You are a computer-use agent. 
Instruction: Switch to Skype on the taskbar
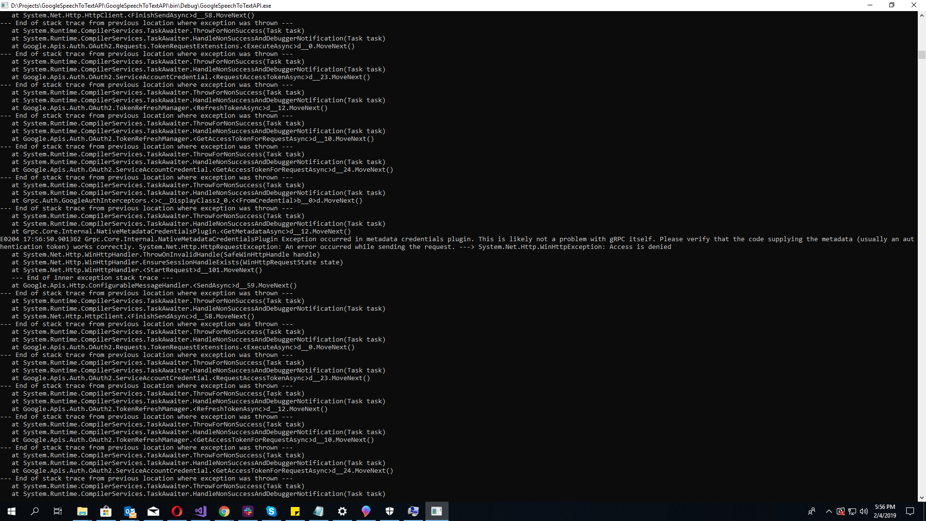click(x=272, y=511)
